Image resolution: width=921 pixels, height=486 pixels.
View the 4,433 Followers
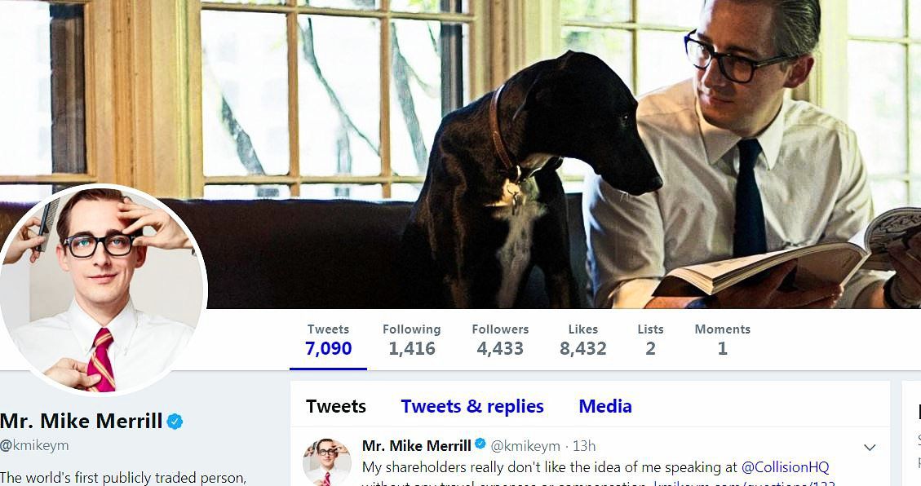coord(500,340)
